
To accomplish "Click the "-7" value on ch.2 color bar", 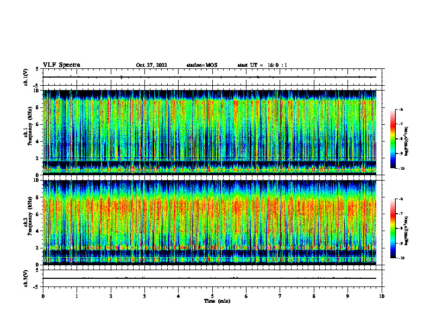I will [x=401, y=214].
